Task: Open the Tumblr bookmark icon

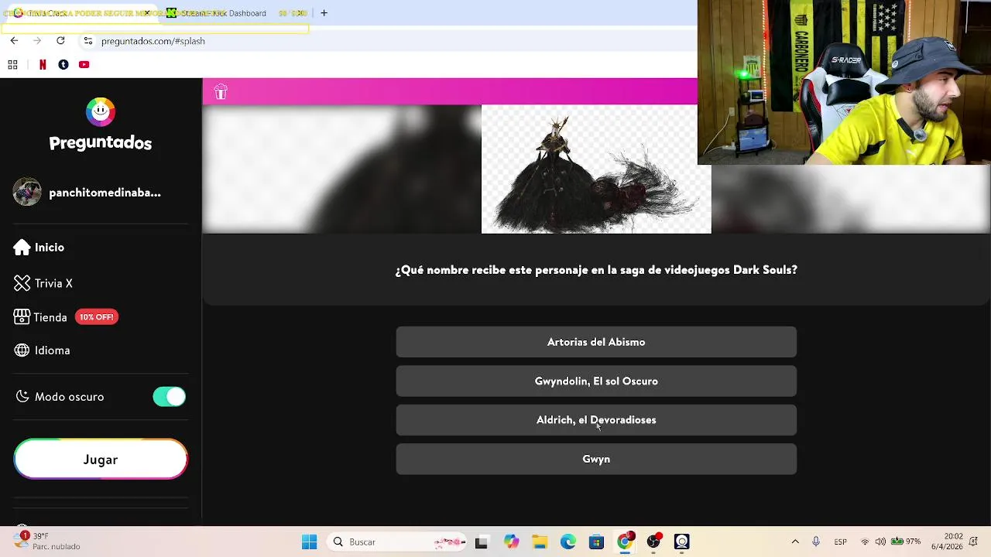Action: (63, 65)
